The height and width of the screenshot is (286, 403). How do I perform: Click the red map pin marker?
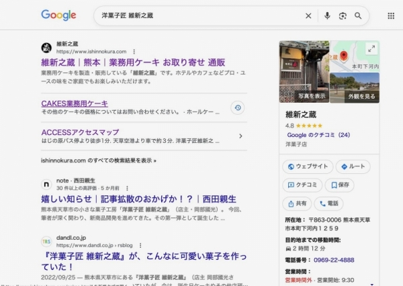click(x=344, y=56)
